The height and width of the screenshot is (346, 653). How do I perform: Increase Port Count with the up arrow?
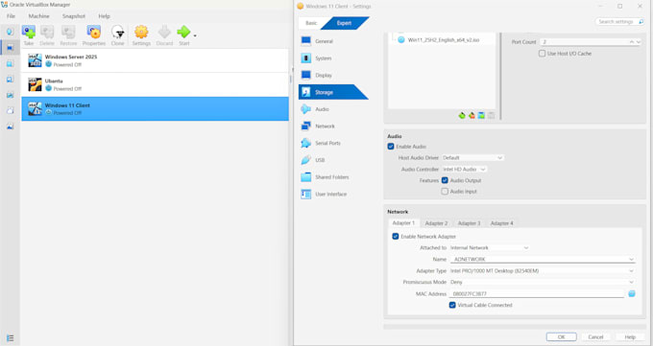(x=631, y=42)
